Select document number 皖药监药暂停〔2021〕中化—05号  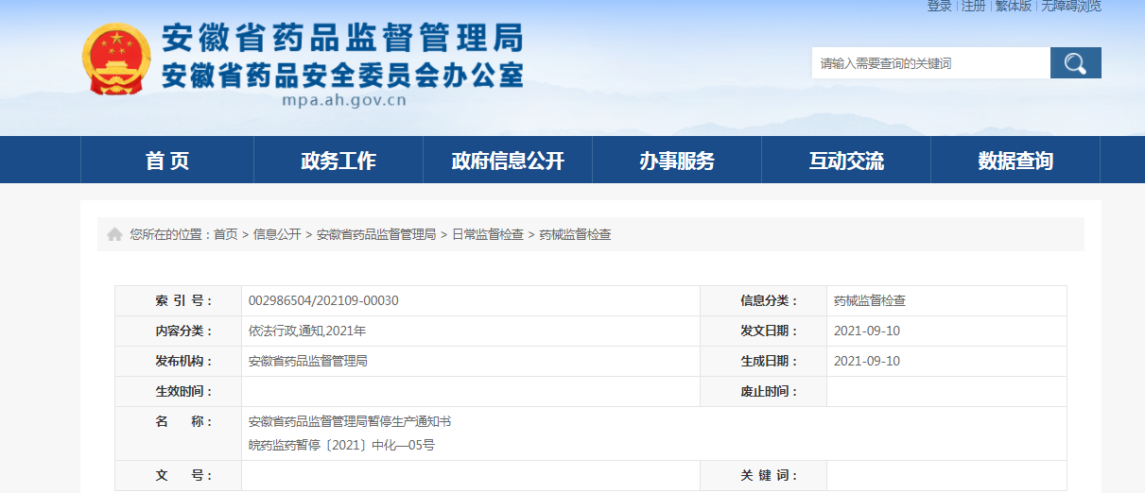pos(341,445)
